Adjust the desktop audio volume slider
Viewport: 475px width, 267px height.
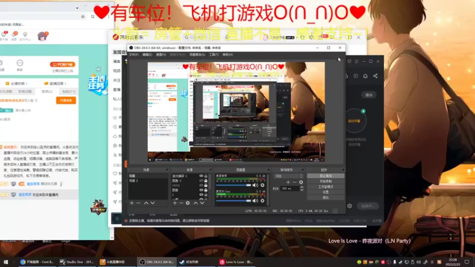[x=233, y=185]
